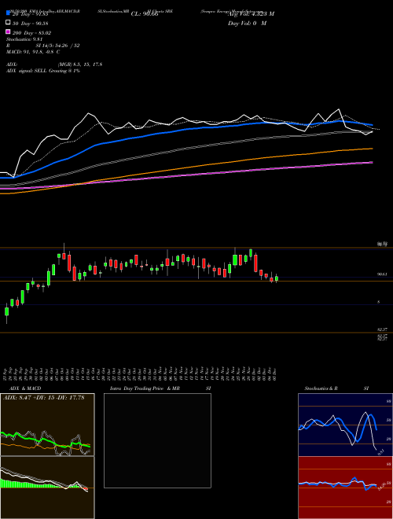393x519 pixels.
Task: Select the '50 Day' moving average label
Action: click(30, 23)
